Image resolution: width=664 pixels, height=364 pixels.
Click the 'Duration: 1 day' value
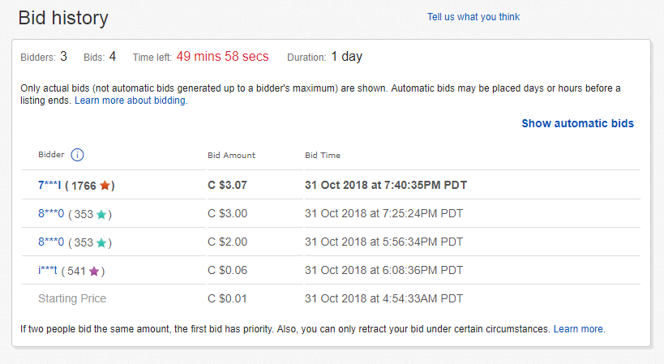(325, 56)
